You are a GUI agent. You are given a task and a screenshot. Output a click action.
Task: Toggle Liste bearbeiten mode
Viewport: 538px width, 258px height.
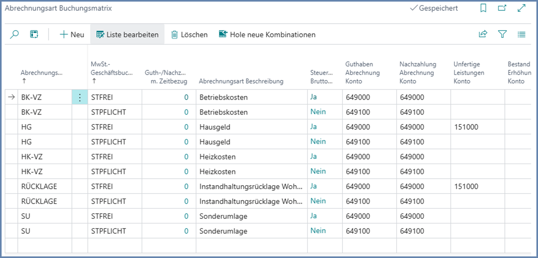pyautogui.click(x=127, y=35)
